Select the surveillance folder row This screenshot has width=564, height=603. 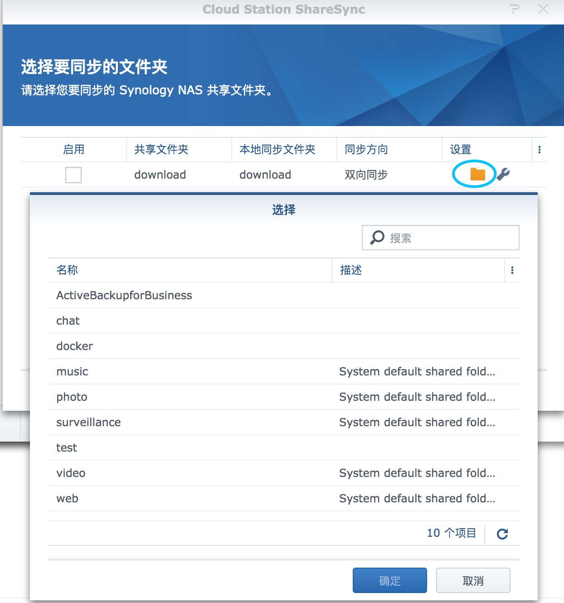click(284, 423)
